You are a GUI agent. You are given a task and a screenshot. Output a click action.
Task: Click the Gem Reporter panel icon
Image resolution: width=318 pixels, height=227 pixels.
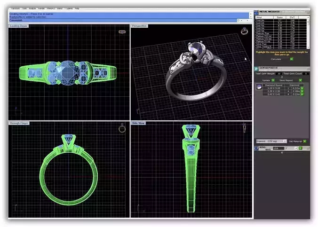[256, 69]
